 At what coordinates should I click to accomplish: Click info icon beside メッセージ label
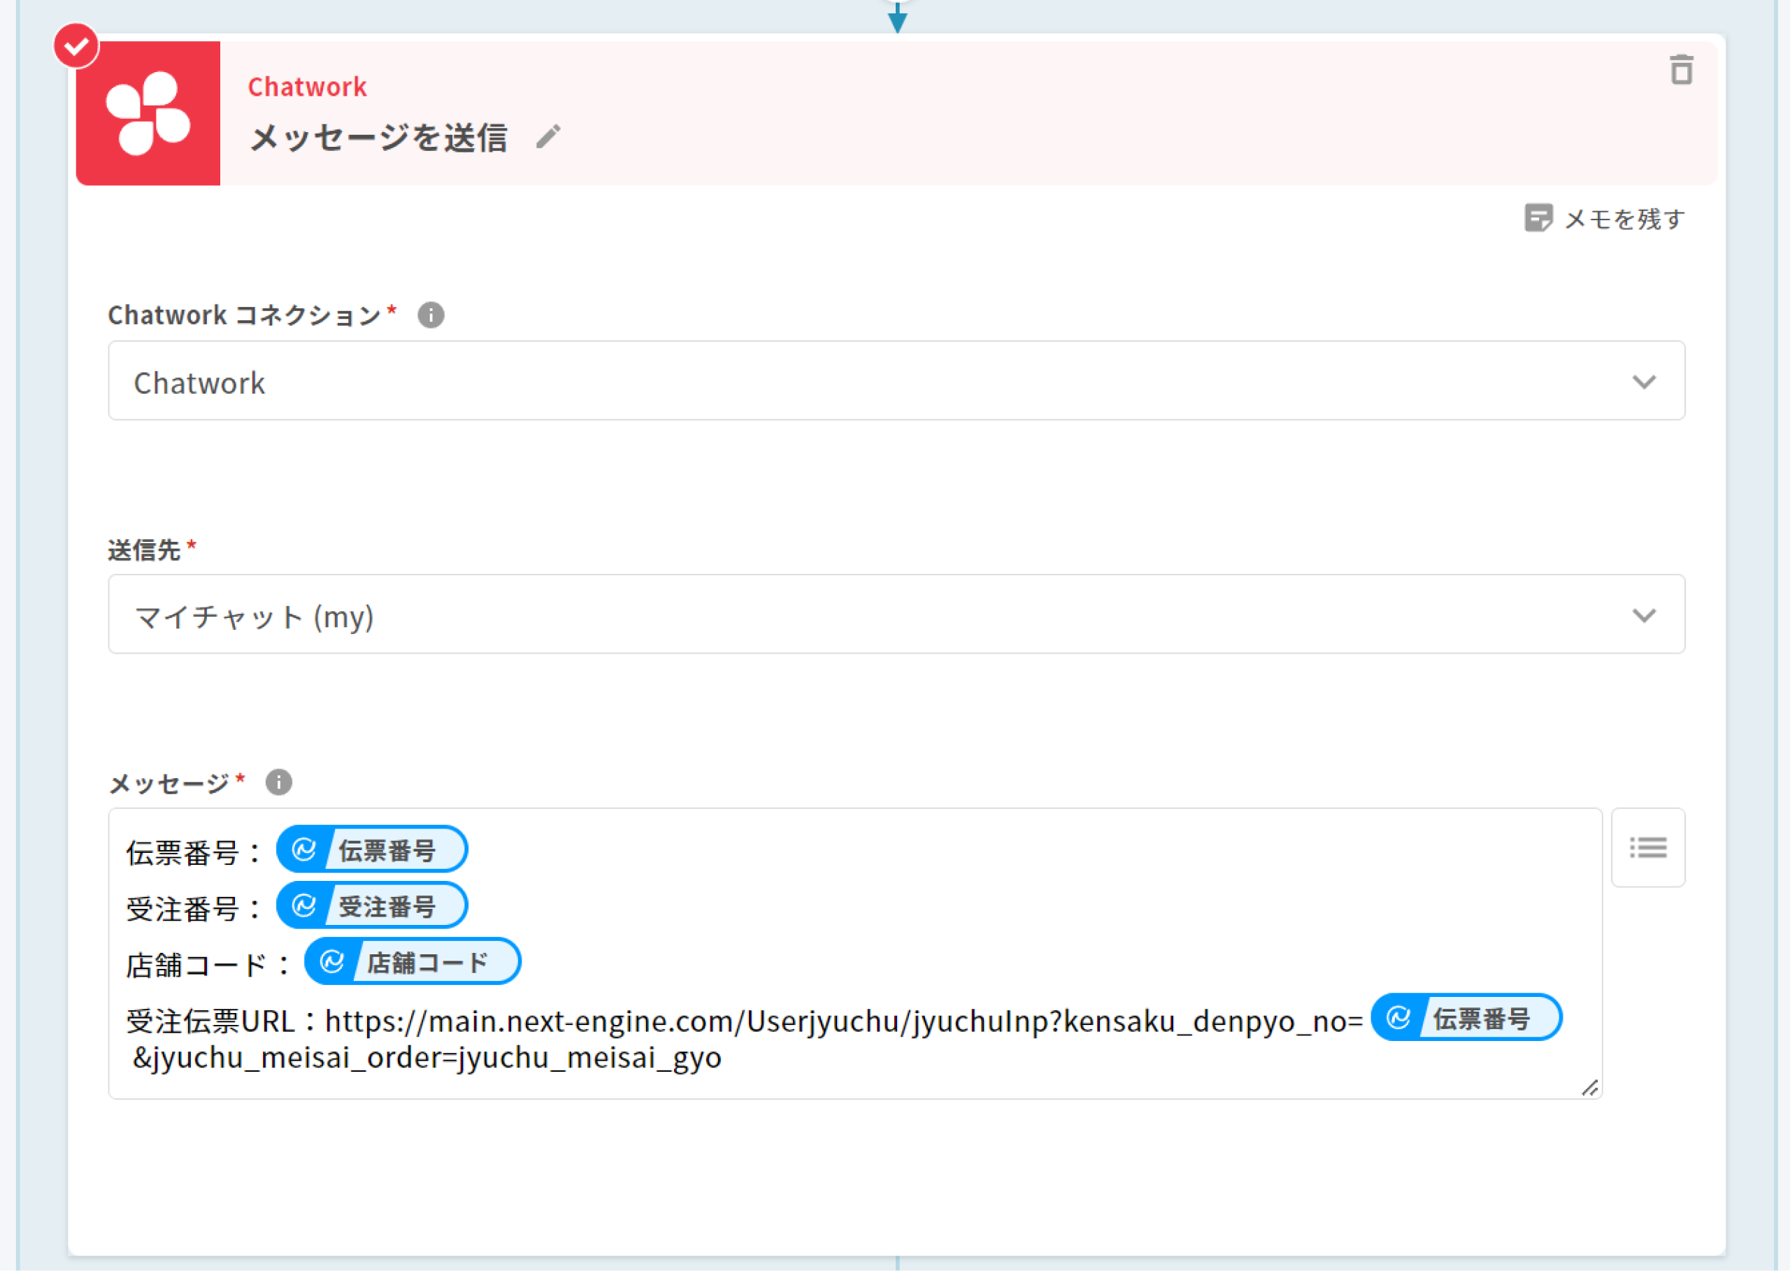click(278, 782)
